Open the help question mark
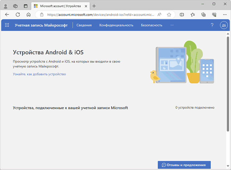Viewport: 231px width, 170px height. pos(212,25)
